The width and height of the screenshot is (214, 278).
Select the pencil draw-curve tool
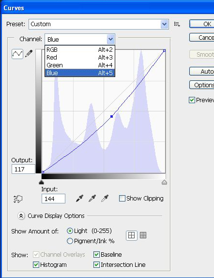pos(29,54)
